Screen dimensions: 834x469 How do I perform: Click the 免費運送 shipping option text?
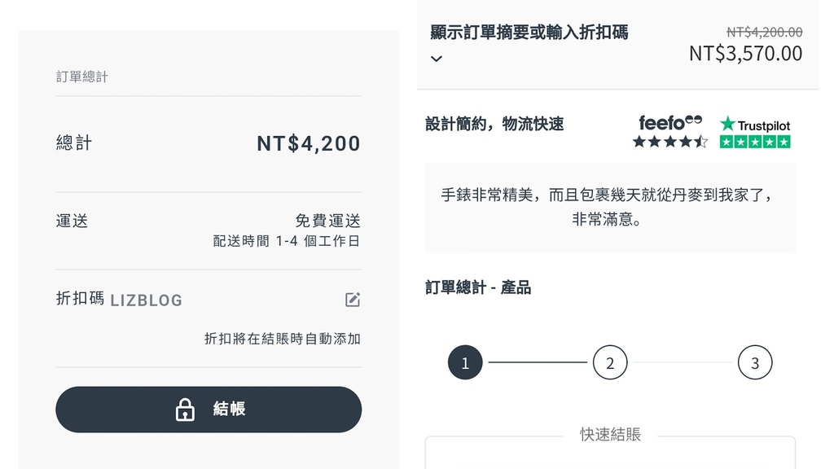(327, 221)
